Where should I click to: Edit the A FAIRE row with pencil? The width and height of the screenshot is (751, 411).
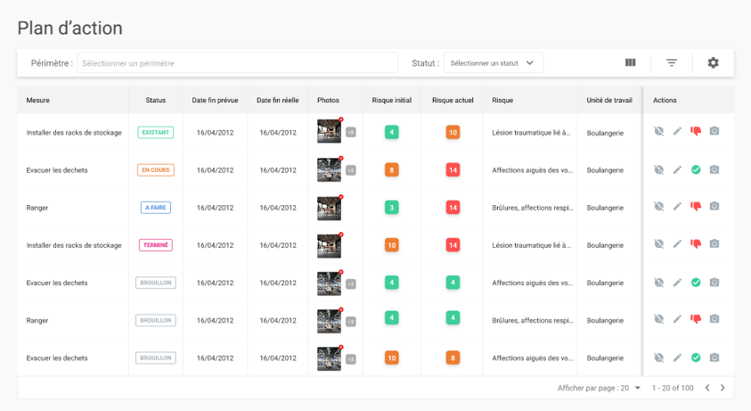tap(677, 206)
